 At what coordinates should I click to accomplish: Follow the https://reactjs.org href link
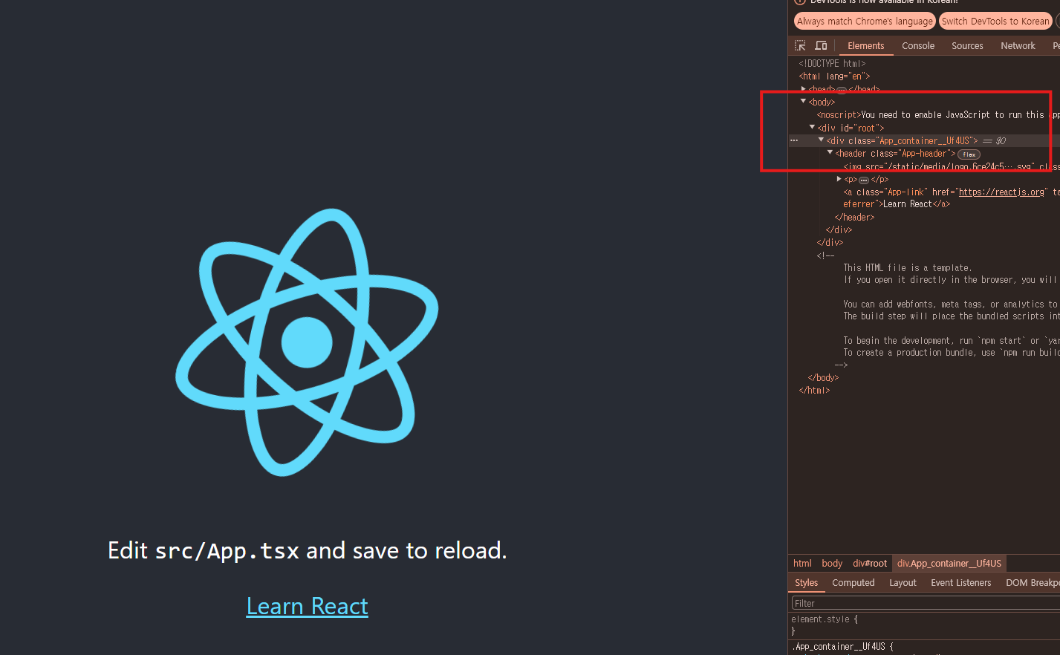[x=1001, y=192]
